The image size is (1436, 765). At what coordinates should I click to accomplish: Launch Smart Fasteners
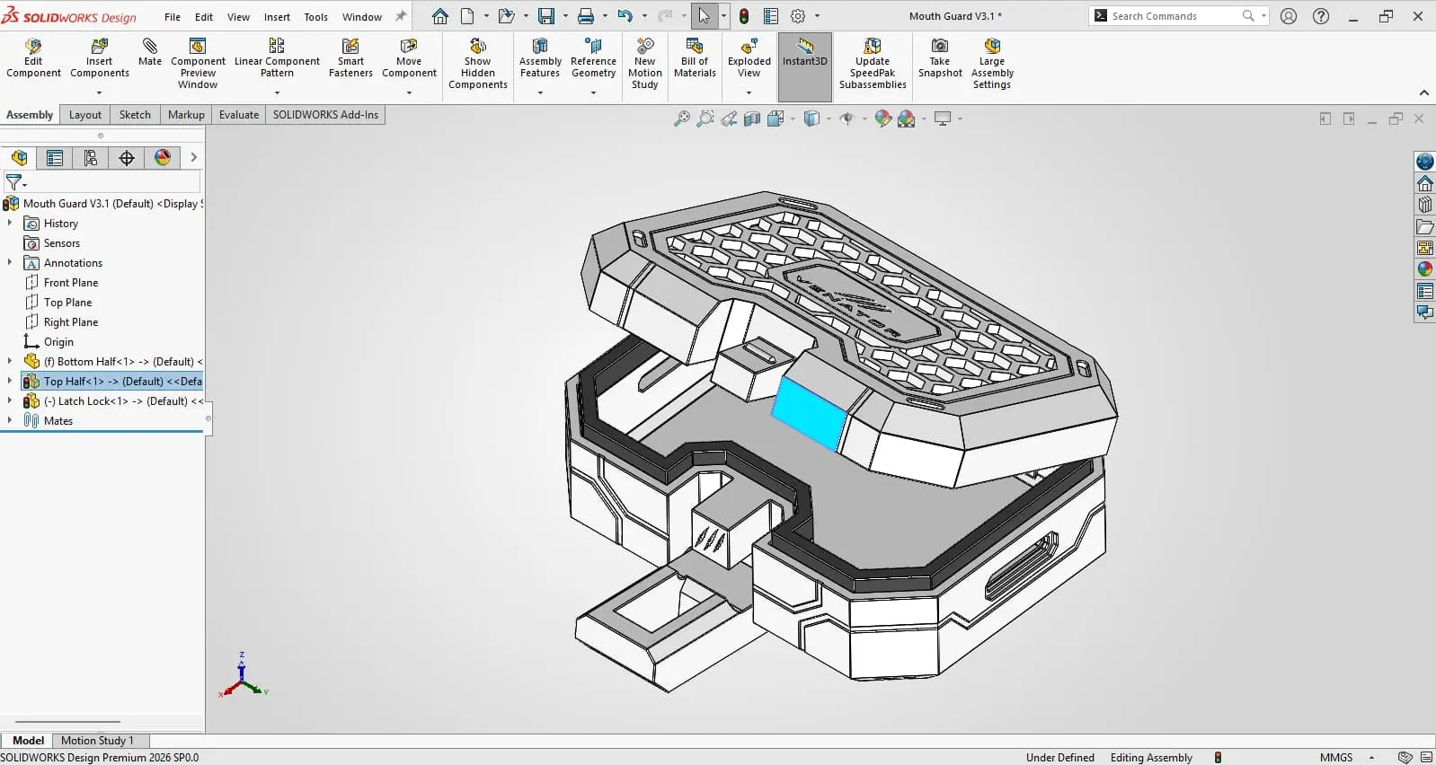click(x=350, y=58)
